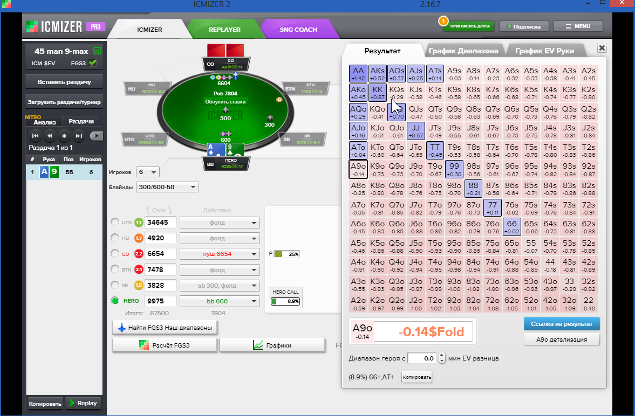Screen dimensions: 635x416
Task: Increase the min EV difference stepper
Action: (442, 355)
